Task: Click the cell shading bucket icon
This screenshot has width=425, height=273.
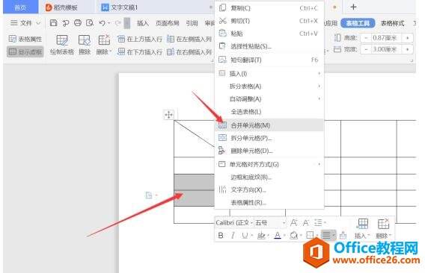Action: (293, 236)
